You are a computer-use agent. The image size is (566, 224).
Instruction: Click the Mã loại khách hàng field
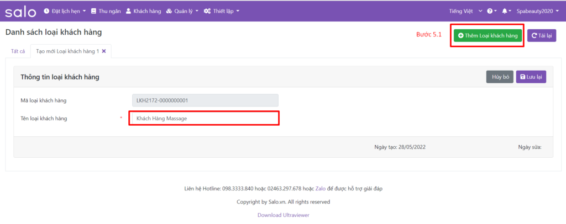pyautogui.click(x=204, y=100)
